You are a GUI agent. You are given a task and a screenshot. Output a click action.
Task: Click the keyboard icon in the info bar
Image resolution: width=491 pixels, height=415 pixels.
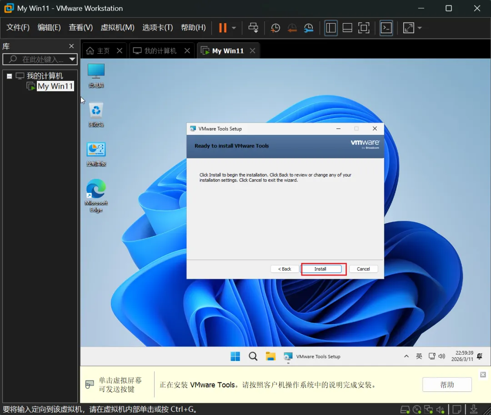click(90, 384)
